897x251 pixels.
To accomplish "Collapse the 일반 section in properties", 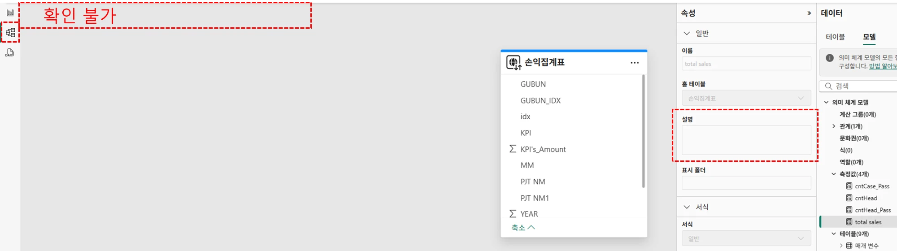I will pos(687,34).
